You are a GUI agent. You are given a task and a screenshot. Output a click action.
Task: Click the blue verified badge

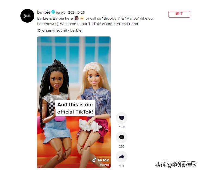53,12
